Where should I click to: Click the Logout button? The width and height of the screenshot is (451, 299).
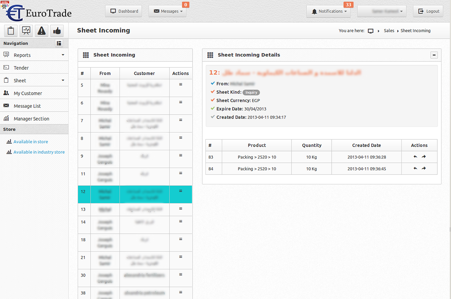pyautogui.click(x=428, y=11)
